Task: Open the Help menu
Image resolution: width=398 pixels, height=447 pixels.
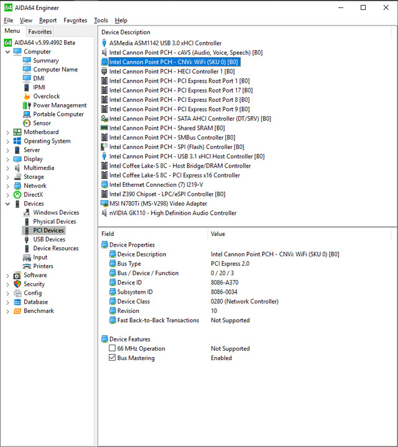Action: [121, 20]
